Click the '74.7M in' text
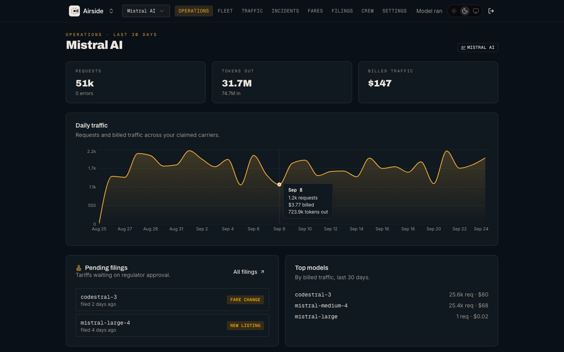This screenshot has width=564, height=352. pos(231,93)
